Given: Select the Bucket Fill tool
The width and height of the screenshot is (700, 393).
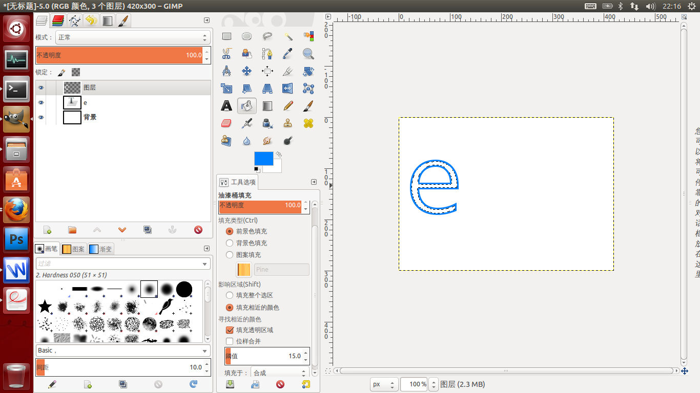Looking at the screenshot, I should (x=246, y=106).
